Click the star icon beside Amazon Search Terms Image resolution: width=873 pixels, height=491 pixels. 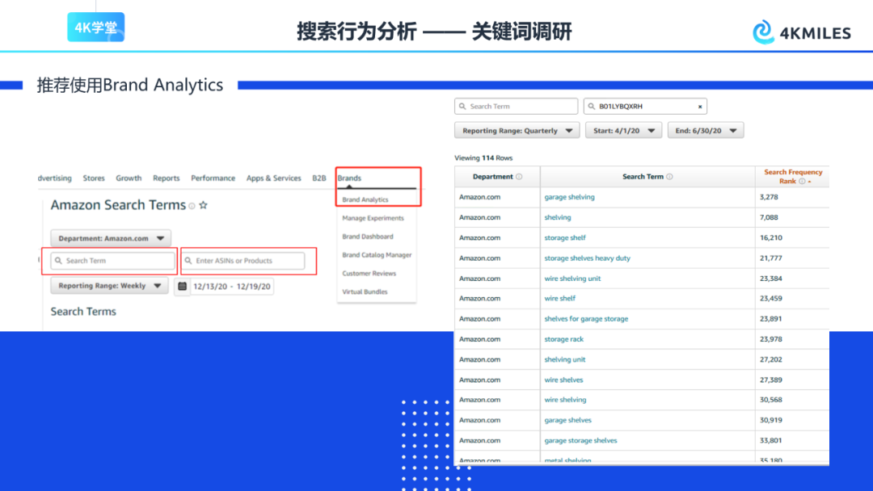pyautogui.click(x=204, y=206)
